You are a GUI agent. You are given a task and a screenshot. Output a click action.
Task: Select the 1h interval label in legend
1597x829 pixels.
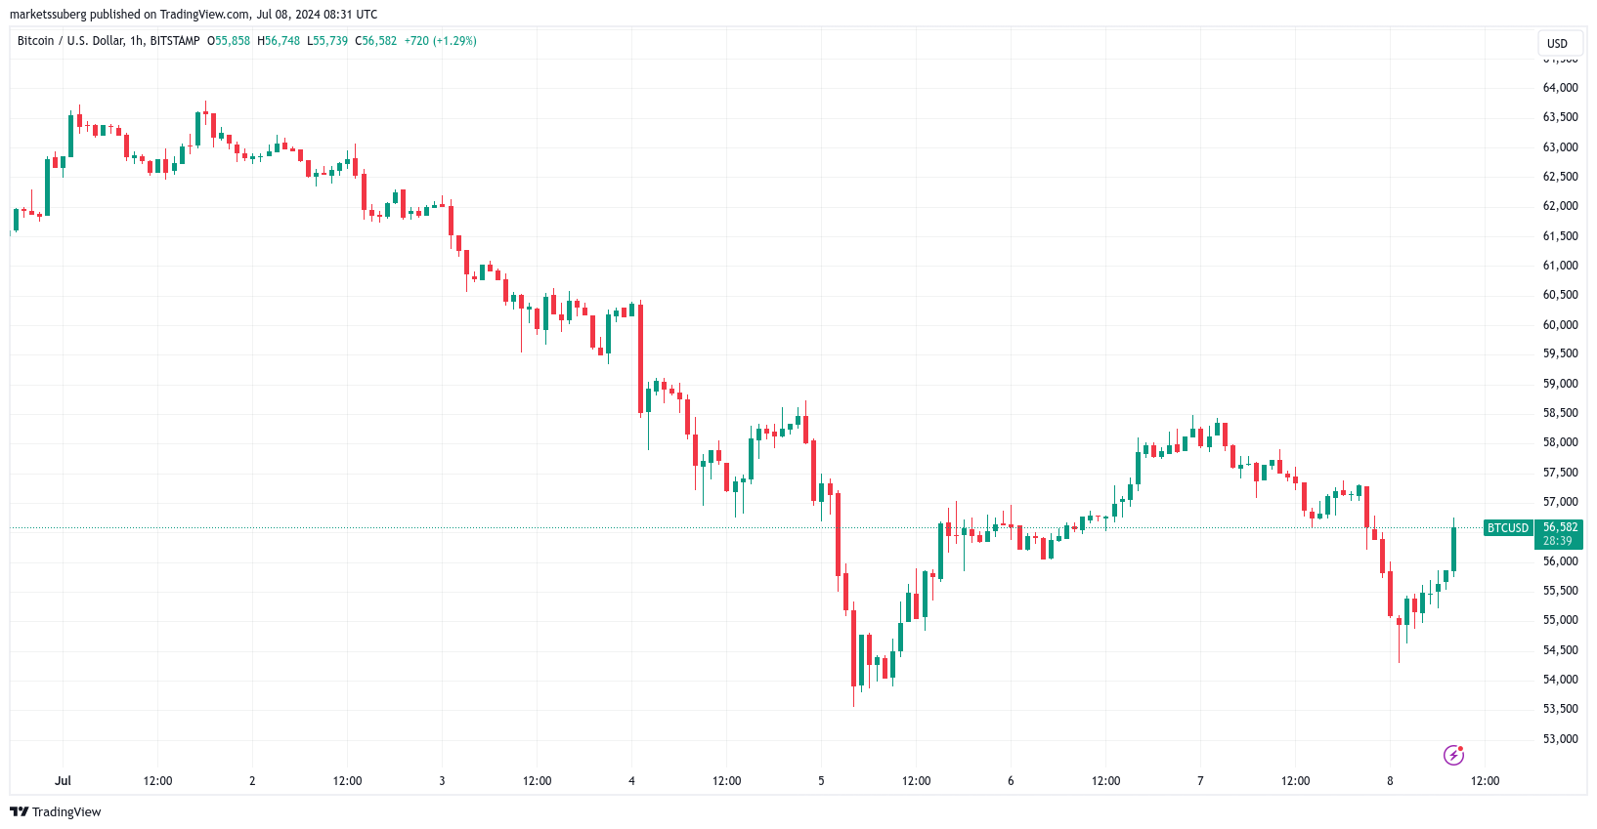tap(137, 41)
